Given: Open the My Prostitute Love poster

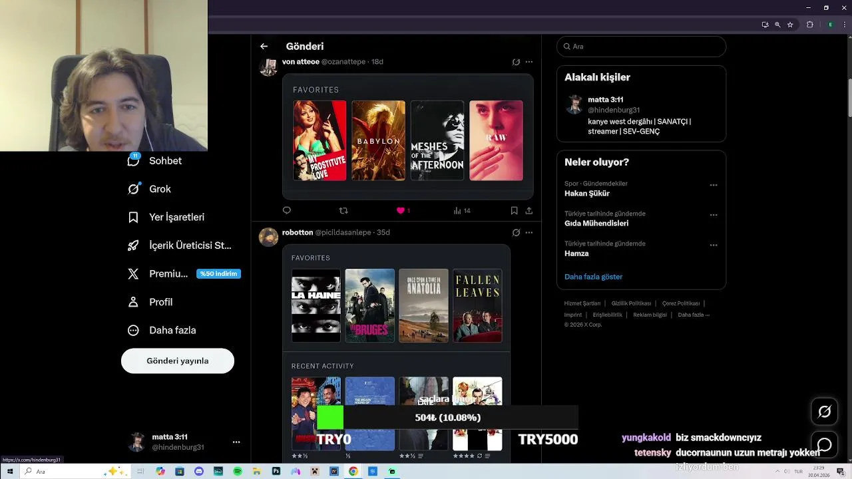Looking at the screenshot, I should tap(319, 140).
